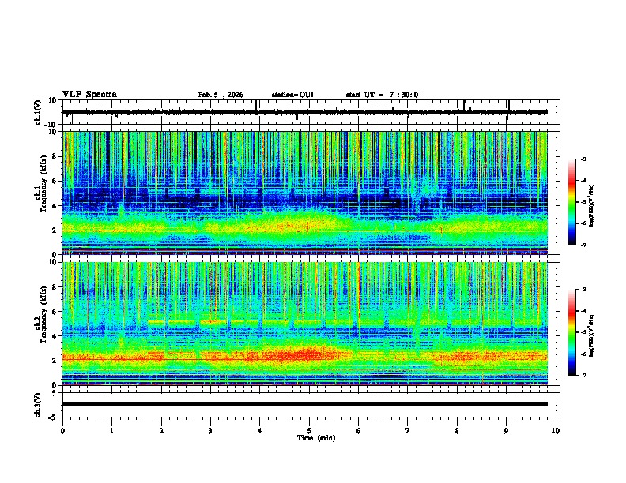Click the ch.2 color bar "log(PSD)" label
Viewport: 626px width, 483px height.
(x=592, y=335)
